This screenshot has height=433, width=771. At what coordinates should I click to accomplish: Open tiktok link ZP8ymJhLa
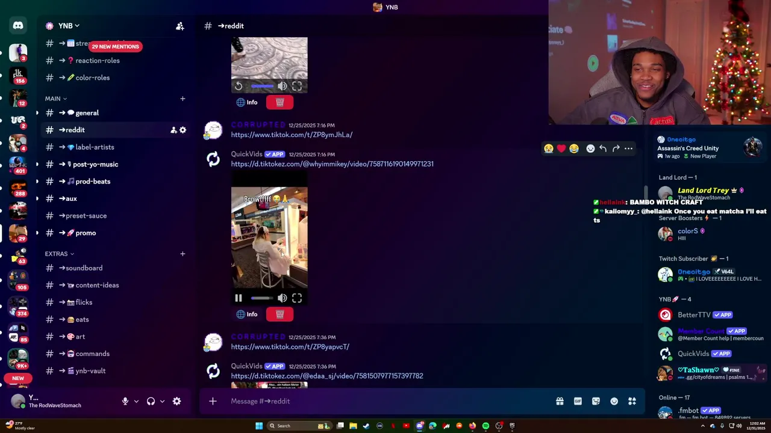292,135
